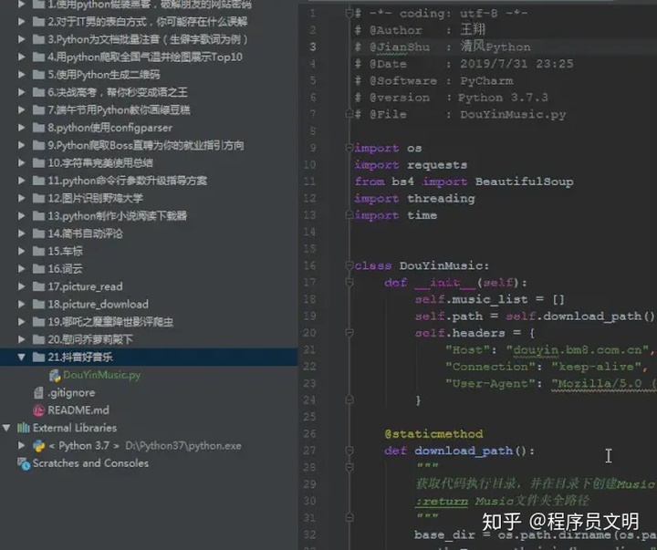The width and height of the screenshot is (657, 550).
Task: Select the Scratches and Consoles entry
Action: click(x=90, y=463)
